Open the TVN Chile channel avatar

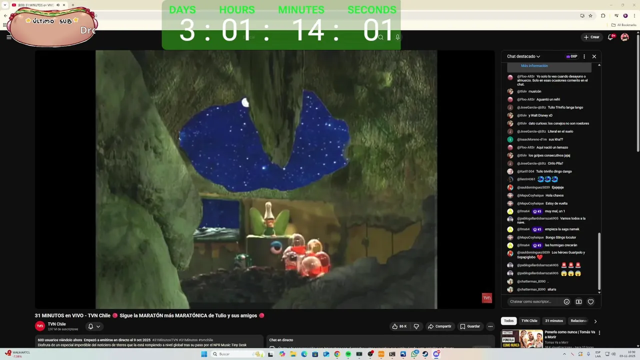coord(40,326)
